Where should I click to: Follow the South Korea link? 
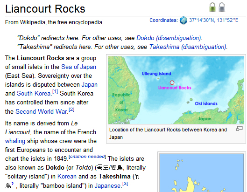[x=34, y=93]
